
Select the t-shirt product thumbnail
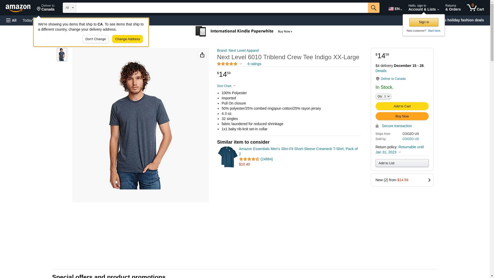pyautogui.click(x=62, y=55)
